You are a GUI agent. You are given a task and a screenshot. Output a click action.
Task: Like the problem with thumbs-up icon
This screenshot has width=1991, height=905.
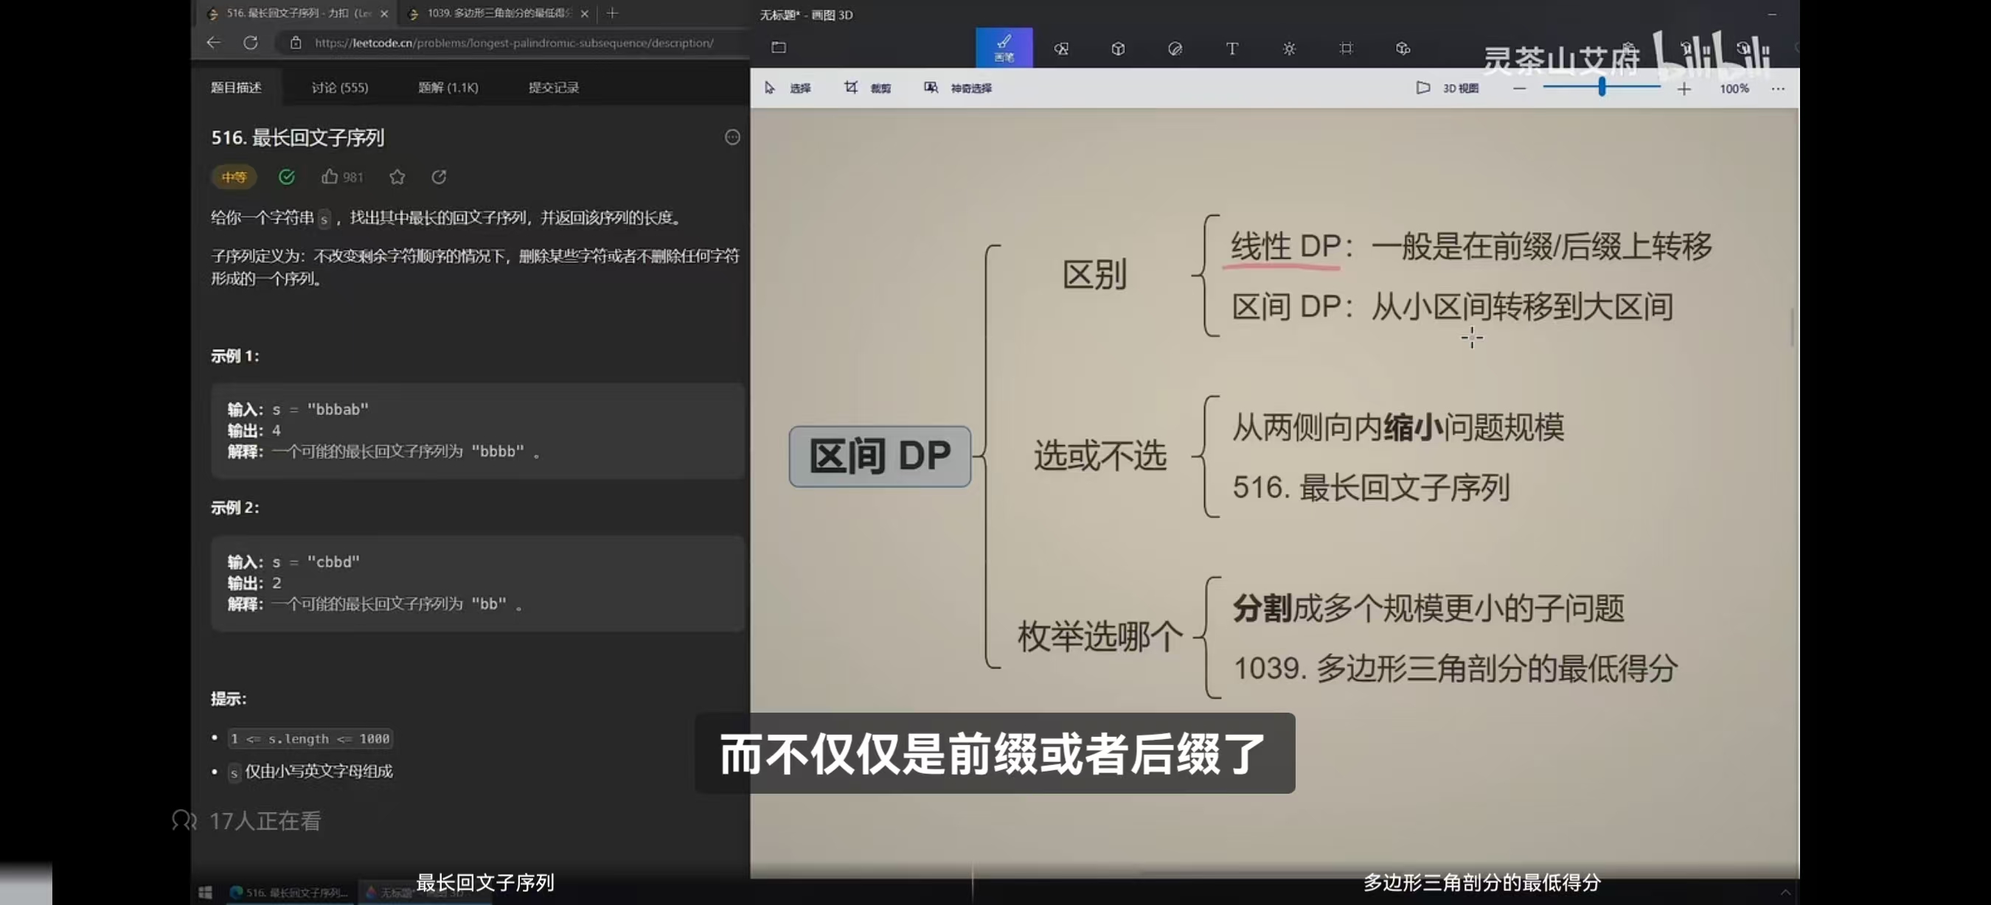point(330,177)
